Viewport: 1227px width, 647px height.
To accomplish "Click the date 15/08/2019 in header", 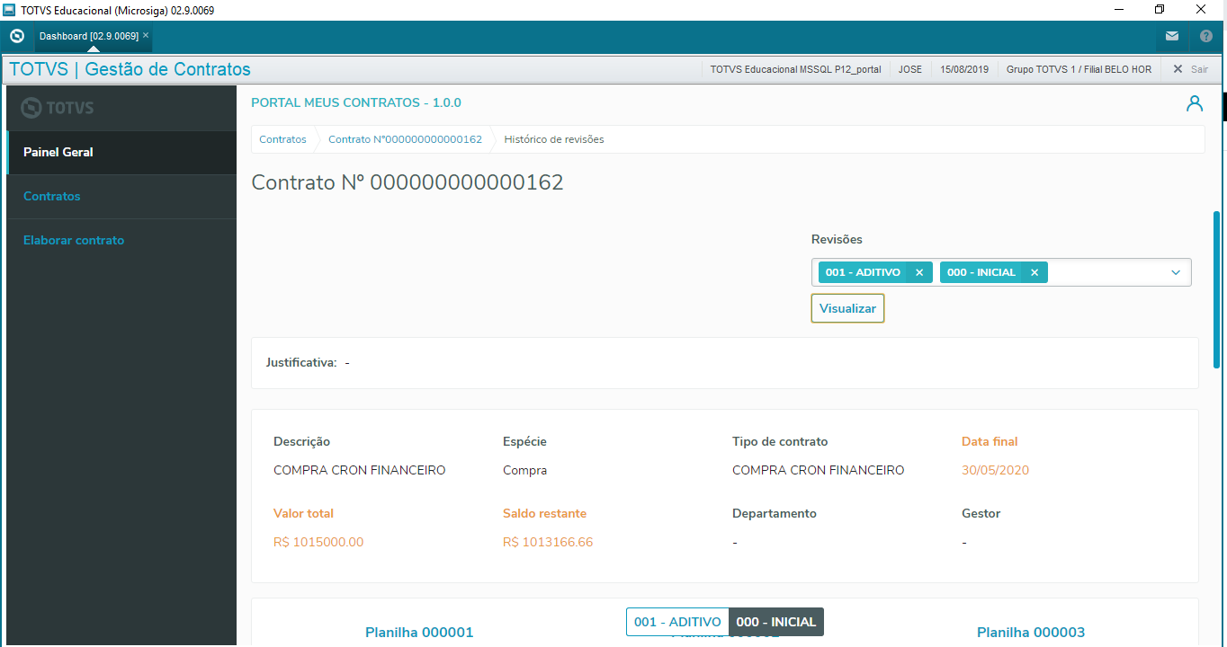I will click(x=964, y=69).
